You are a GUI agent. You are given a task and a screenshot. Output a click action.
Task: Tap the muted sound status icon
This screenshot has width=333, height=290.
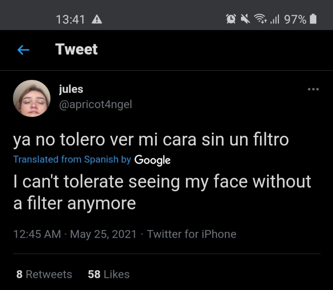[x=245, y=19]
